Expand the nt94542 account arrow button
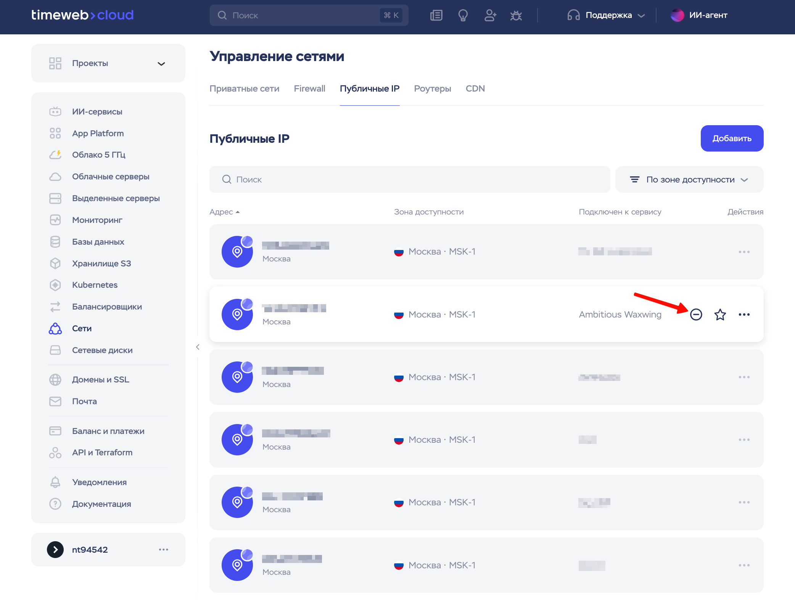Viewport: 795px width, 600px height. pos(55,550)
